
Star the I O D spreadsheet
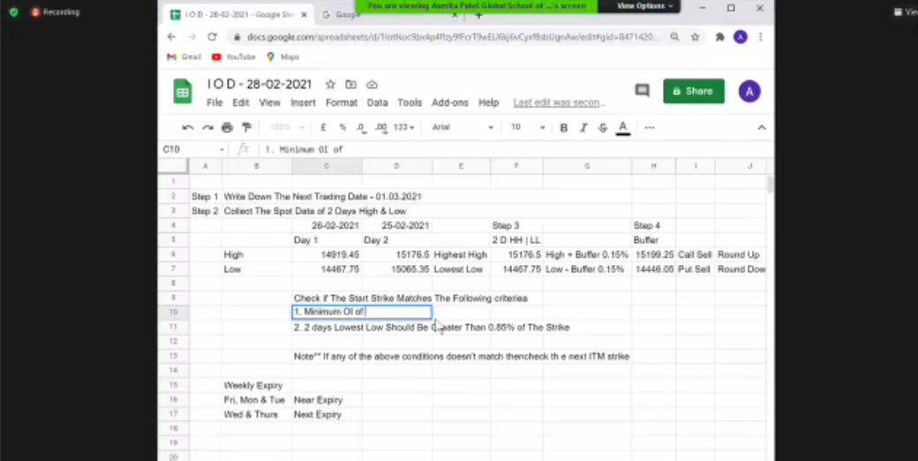tap(330, 85)
